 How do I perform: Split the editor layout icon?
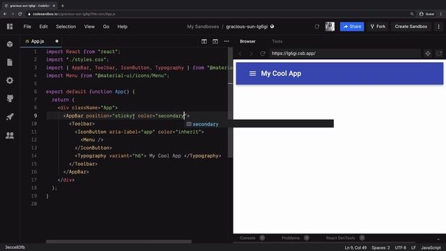point(204,42)
